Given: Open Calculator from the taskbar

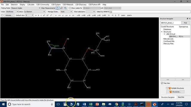Looking at the screenshot, I should point(65,104).
